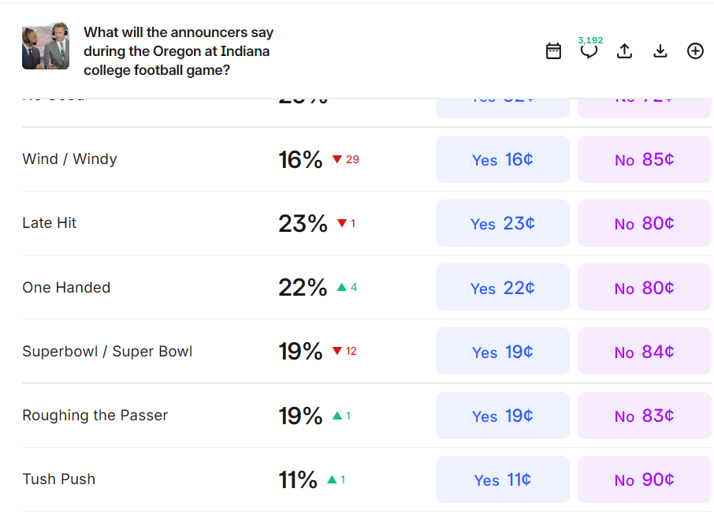Select No 80¢ on Late Hit
The height and width of the screenshot is (522, 714).
point(644,223)
